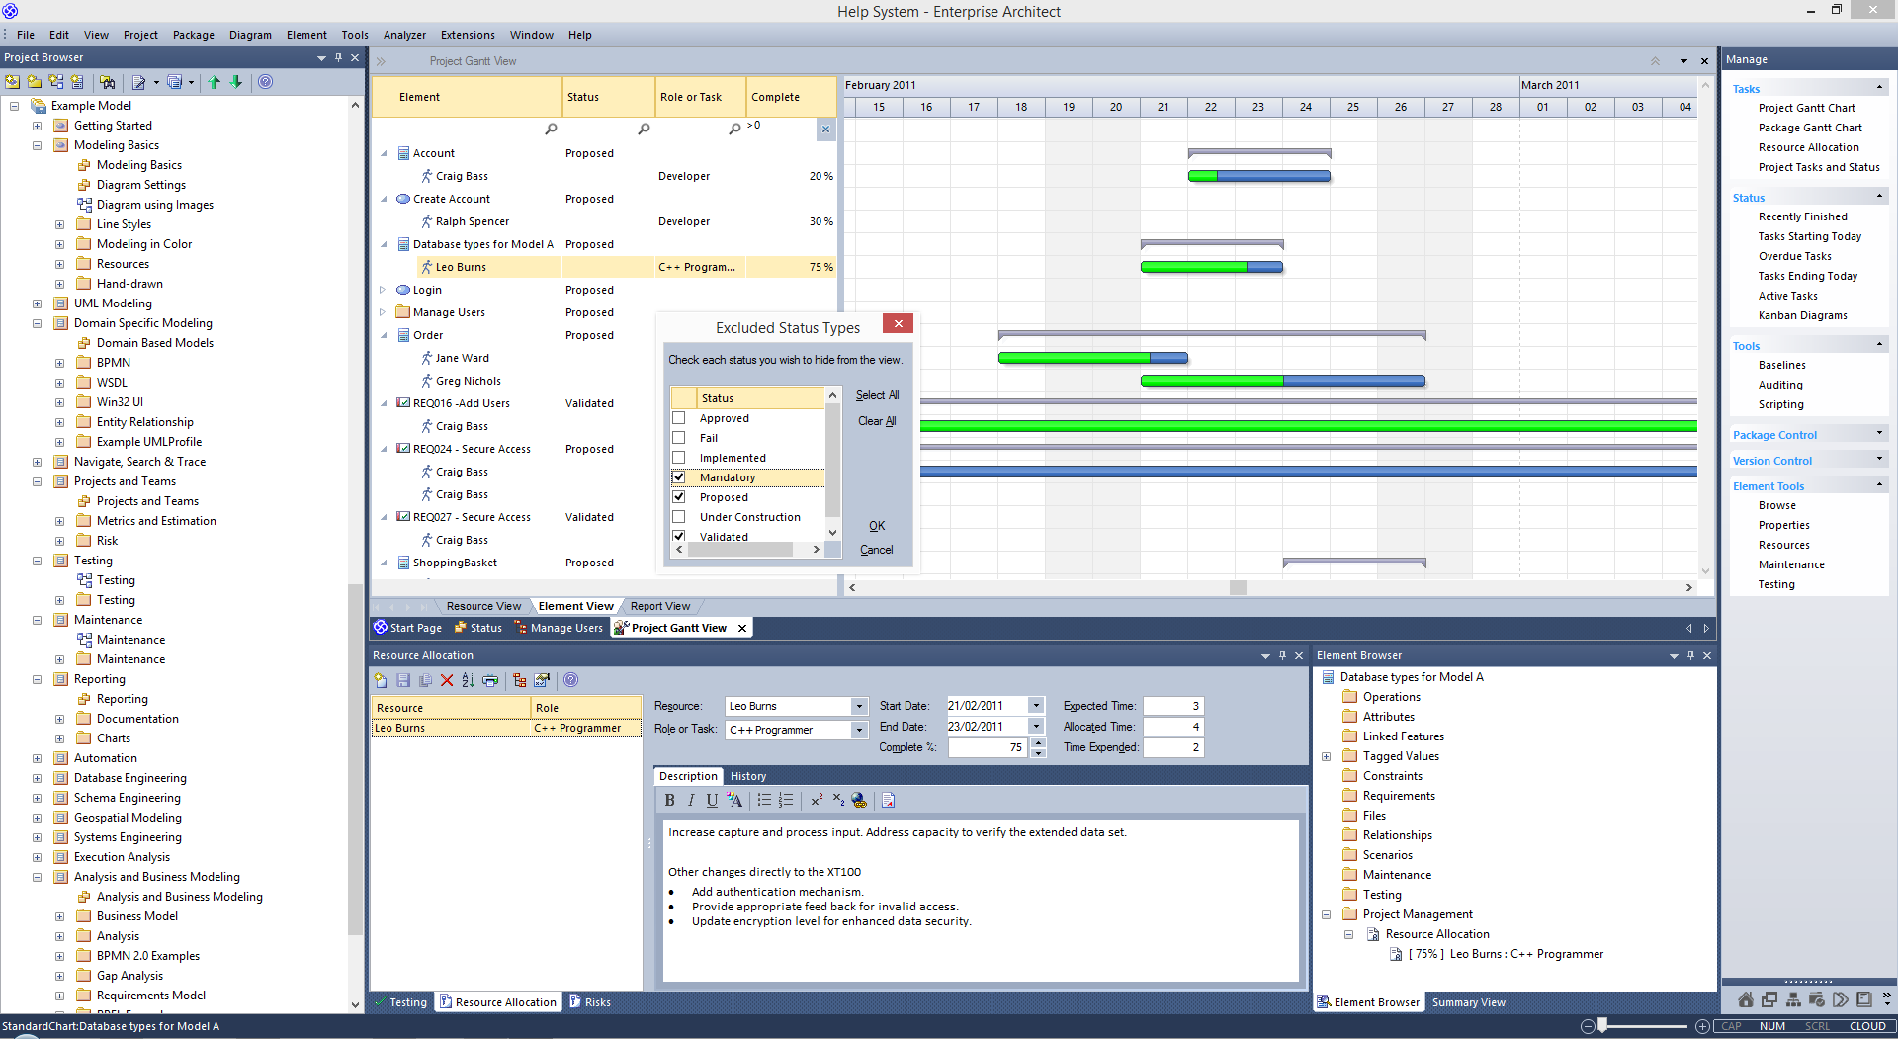Click the Select All button

[877, 395]
